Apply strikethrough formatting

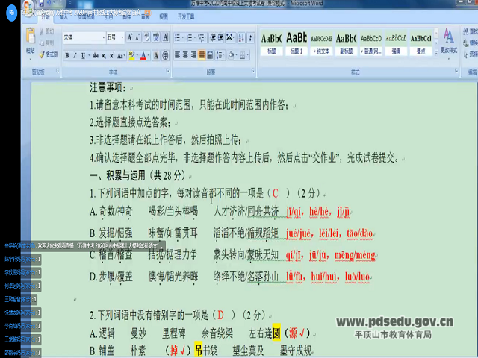click(x=96, y=54)
